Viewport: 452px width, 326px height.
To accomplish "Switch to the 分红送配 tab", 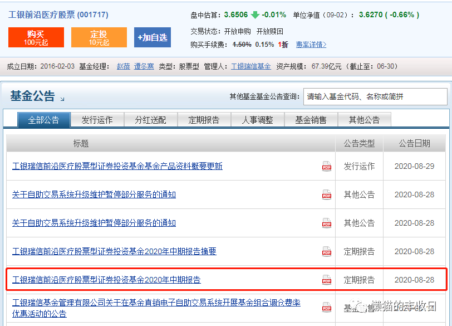I will (150, 120).
